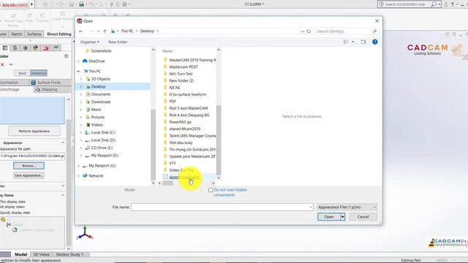The width and height of the screenshot is (468, 263).
Task: Open the change view dropdown arrow
Action: pyautogui.click(x=352, y=42)
